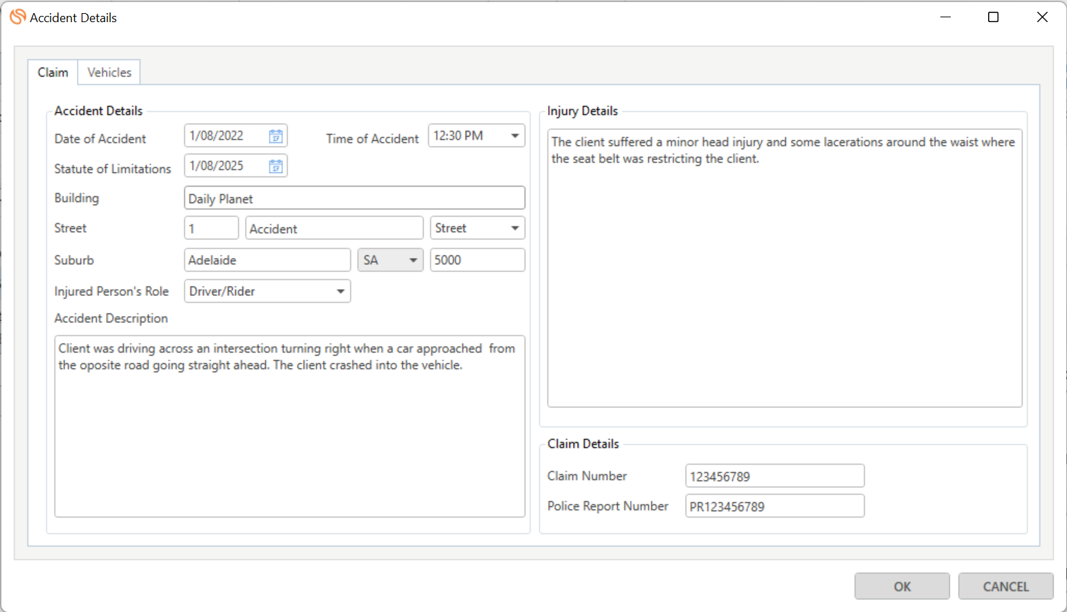This screenshot has height=612, width=1067.
Task: Click the street number field
Action: click(x=211, y=228)
